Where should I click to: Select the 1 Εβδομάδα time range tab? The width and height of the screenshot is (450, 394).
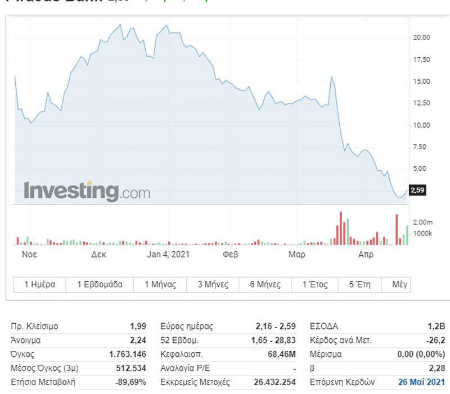tap(100, 284)
